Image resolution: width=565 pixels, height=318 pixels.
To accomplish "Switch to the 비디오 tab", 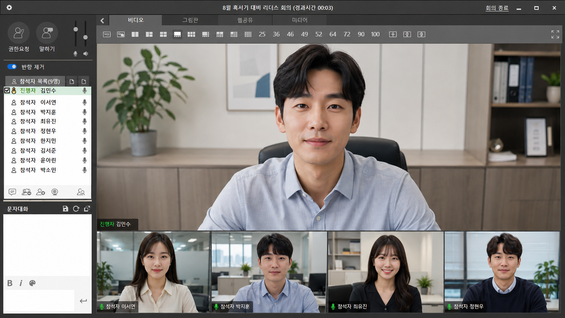I will tap(136, 20).
